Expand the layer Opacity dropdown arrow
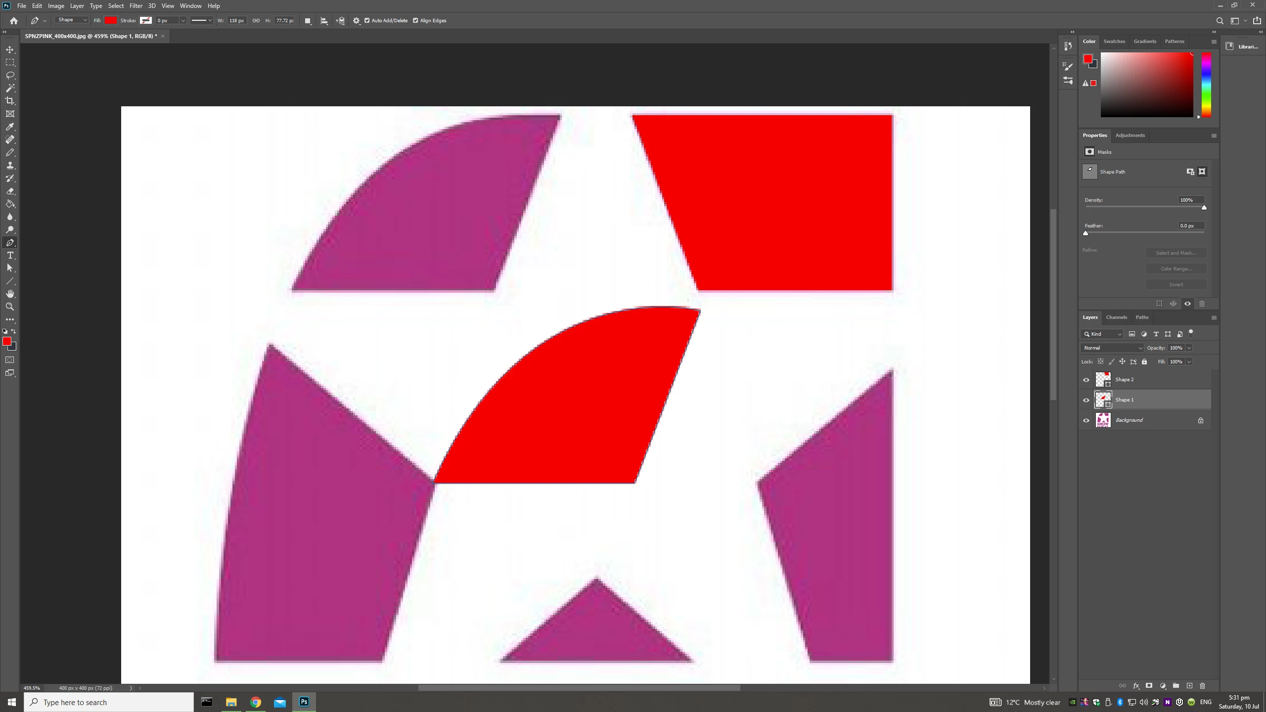The width and height of the screenshot is (1266, 712). [x=1189, y=348]
